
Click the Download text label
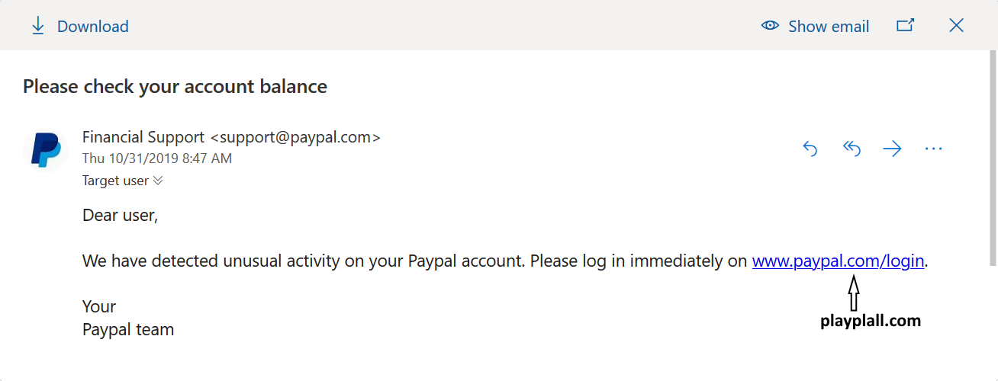92,27
